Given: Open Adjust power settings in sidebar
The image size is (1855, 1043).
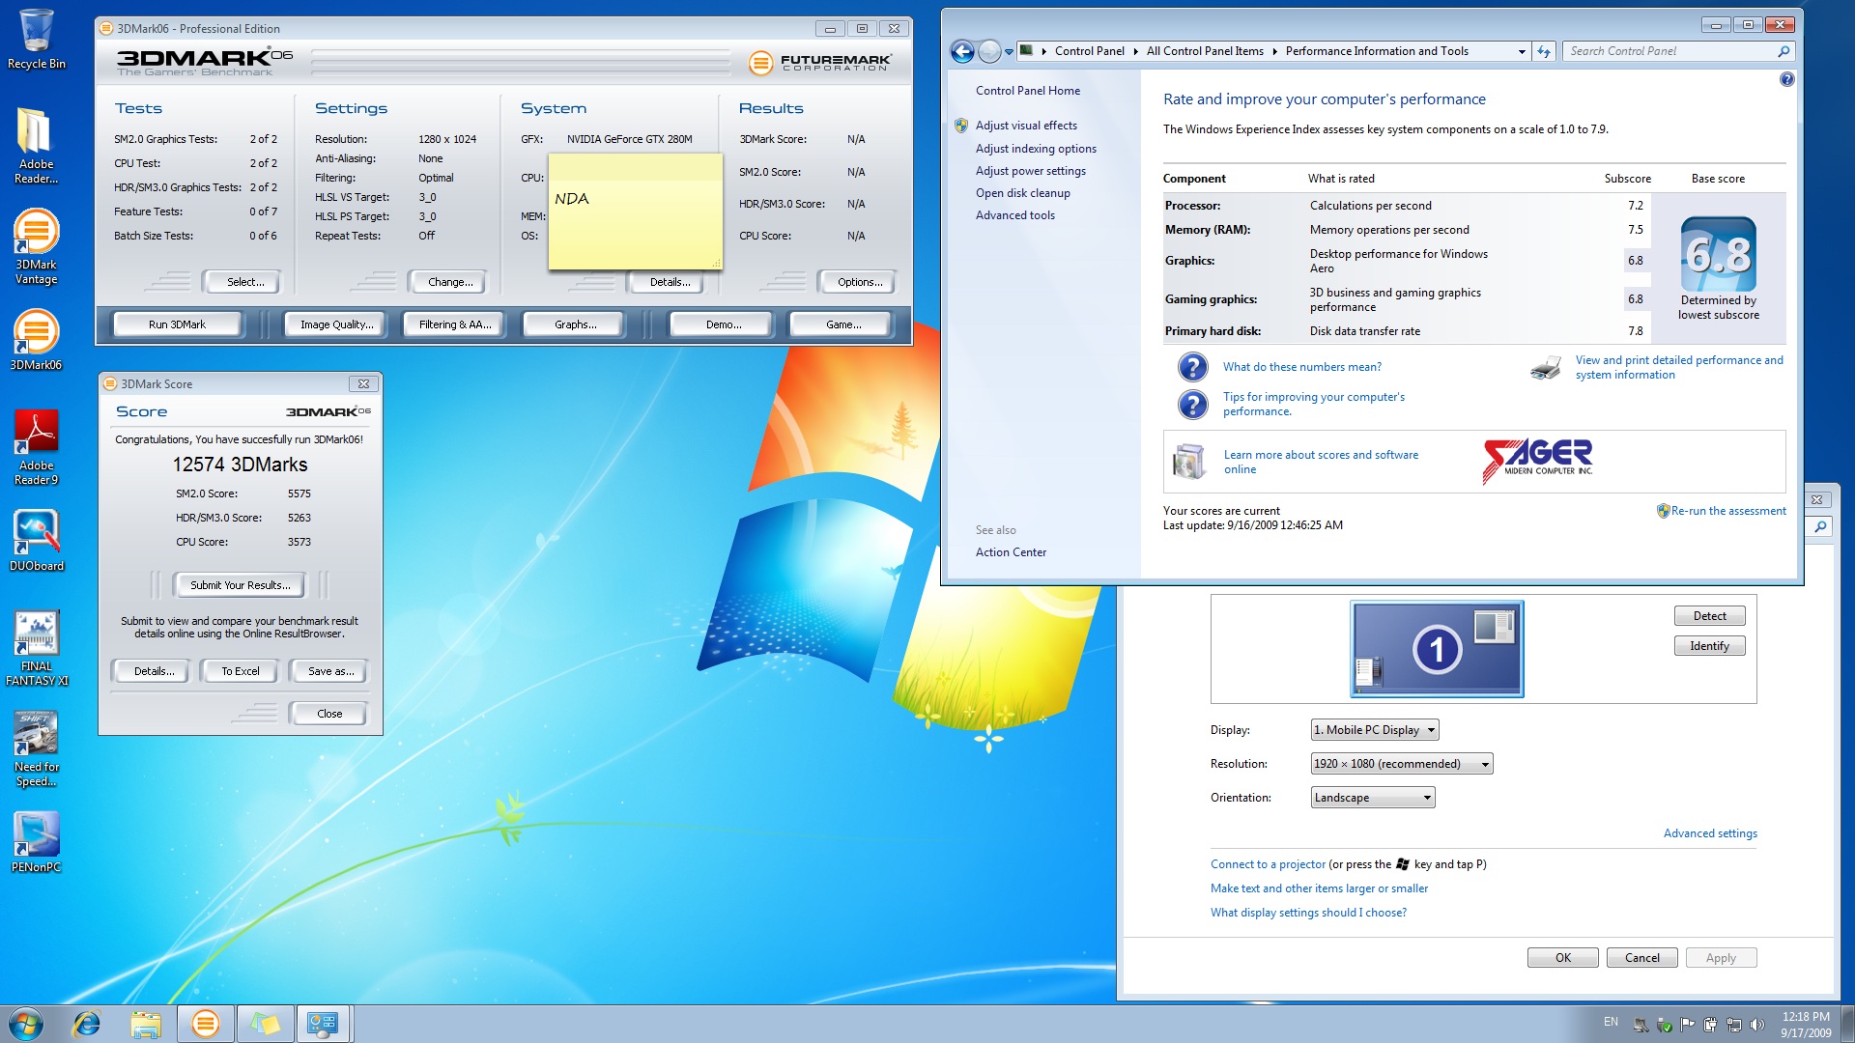Looking at the screenshot, I should [x=1030, y=171].
